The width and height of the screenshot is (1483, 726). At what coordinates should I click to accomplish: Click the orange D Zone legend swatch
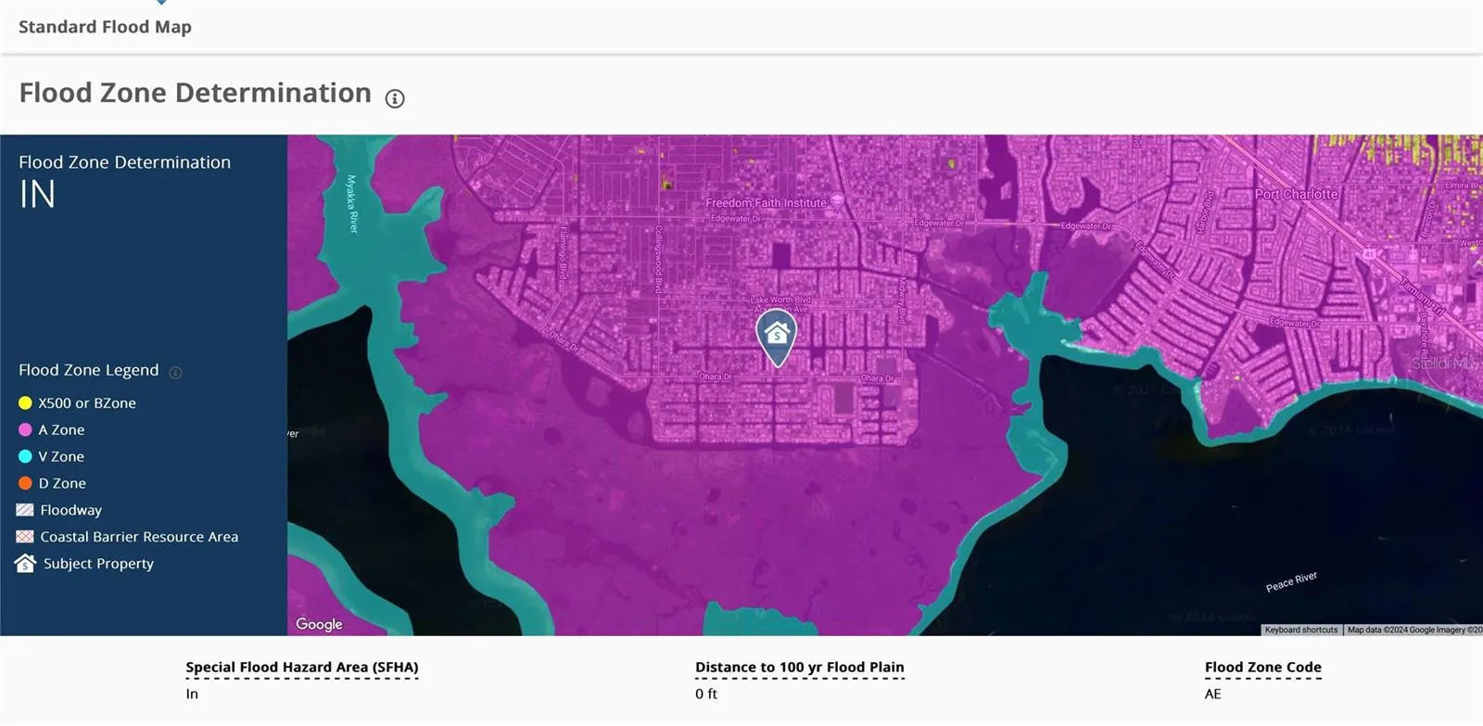pyautogui.click(x=25, y=483)
